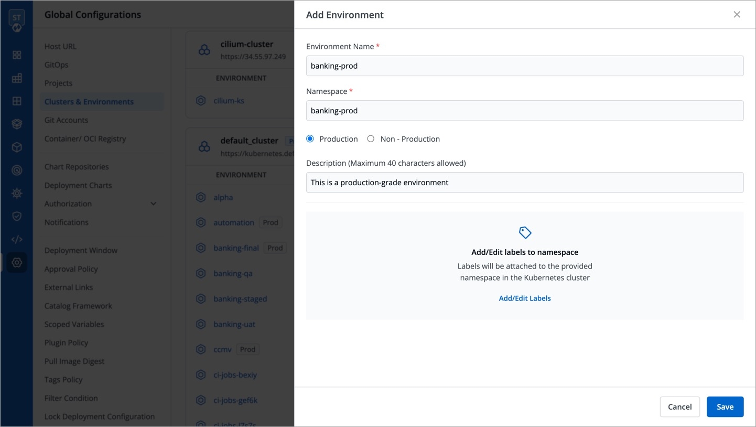Viewport: 756px width, 427px height.
Task: Open the banking-uat environment link
Action: pyautogui.click(x=234, y=324)
